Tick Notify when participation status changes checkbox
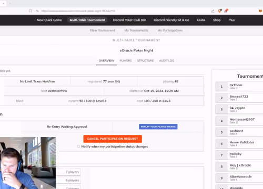Viewport: 263px width, 189px height. pos(78,146)
